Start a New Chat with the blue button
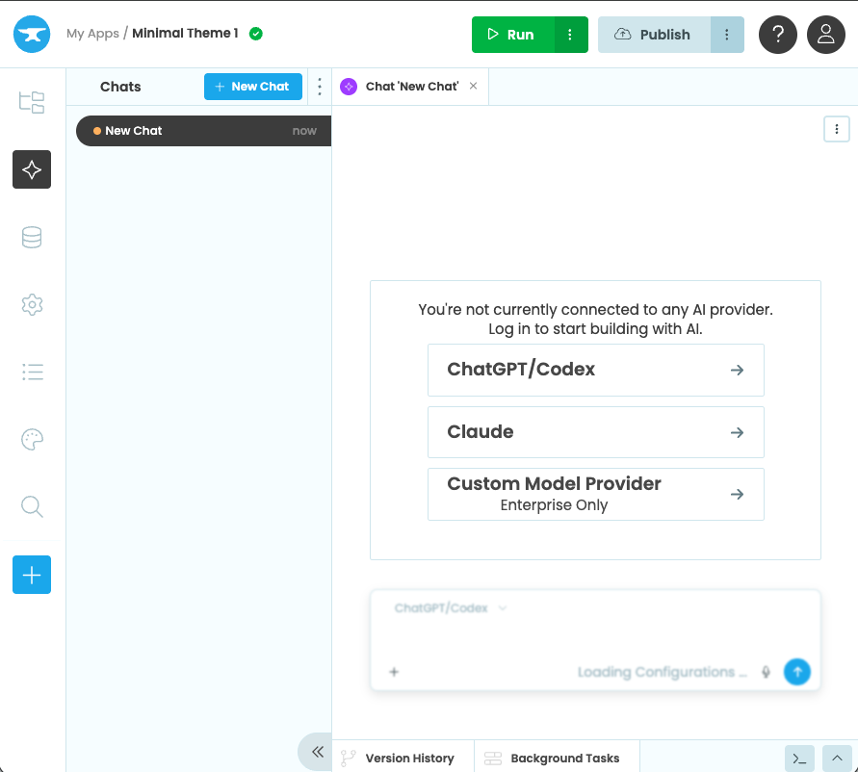Screen dimensions: 858x772 253,87
